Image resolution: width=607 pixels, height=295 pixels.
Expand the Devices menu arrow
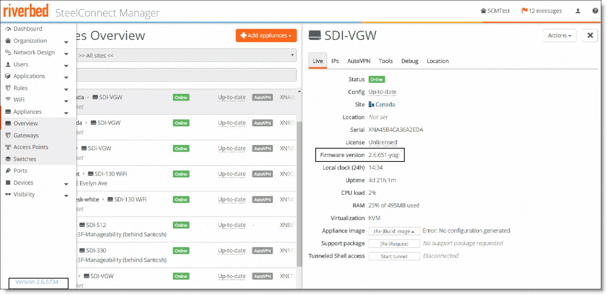66,184
